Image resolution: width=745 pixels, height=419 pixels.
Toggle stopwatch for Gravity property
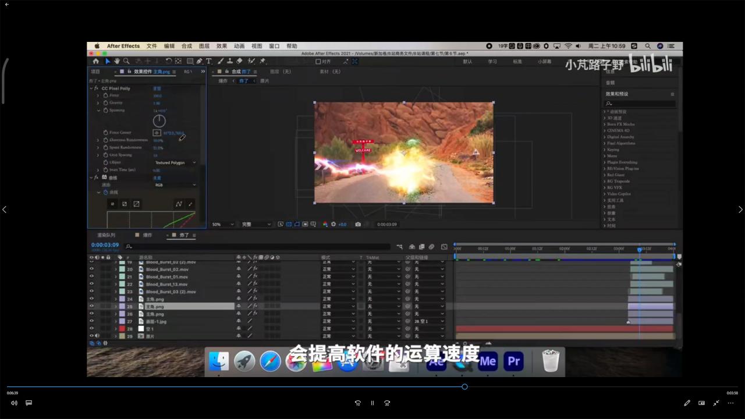[106, 103]
